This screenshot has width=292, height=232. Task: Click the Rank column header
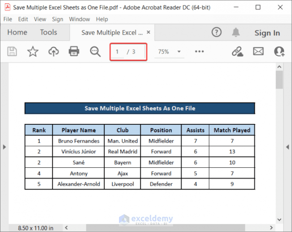39,130
